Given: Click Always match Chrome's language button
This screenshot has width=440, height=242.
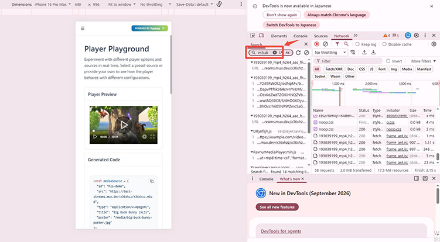Looking at the screenshot, I should pyautogui.click(x=336, y=15).
